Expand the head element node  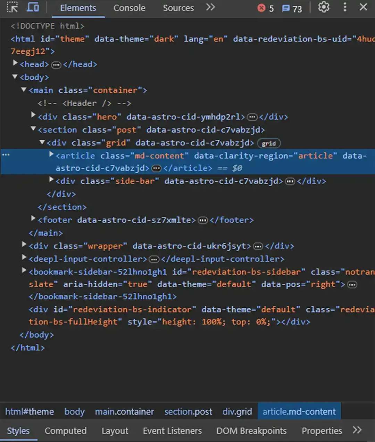[15, 63]
